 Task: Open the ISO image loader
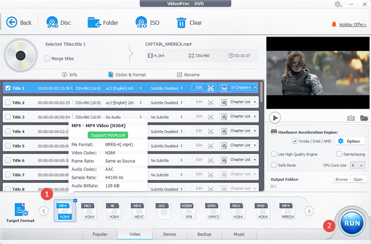tap(142, 22)
